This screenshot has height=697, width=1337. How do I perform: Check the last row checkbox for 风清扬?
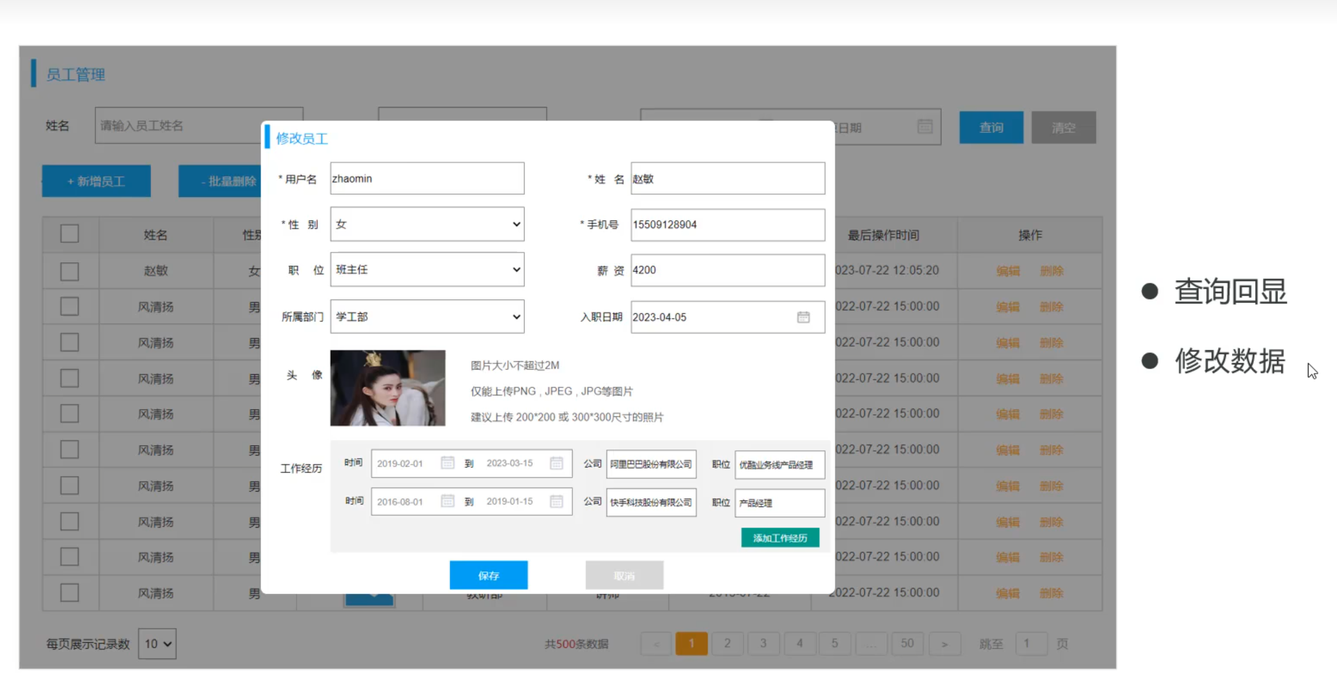[70, 593]
